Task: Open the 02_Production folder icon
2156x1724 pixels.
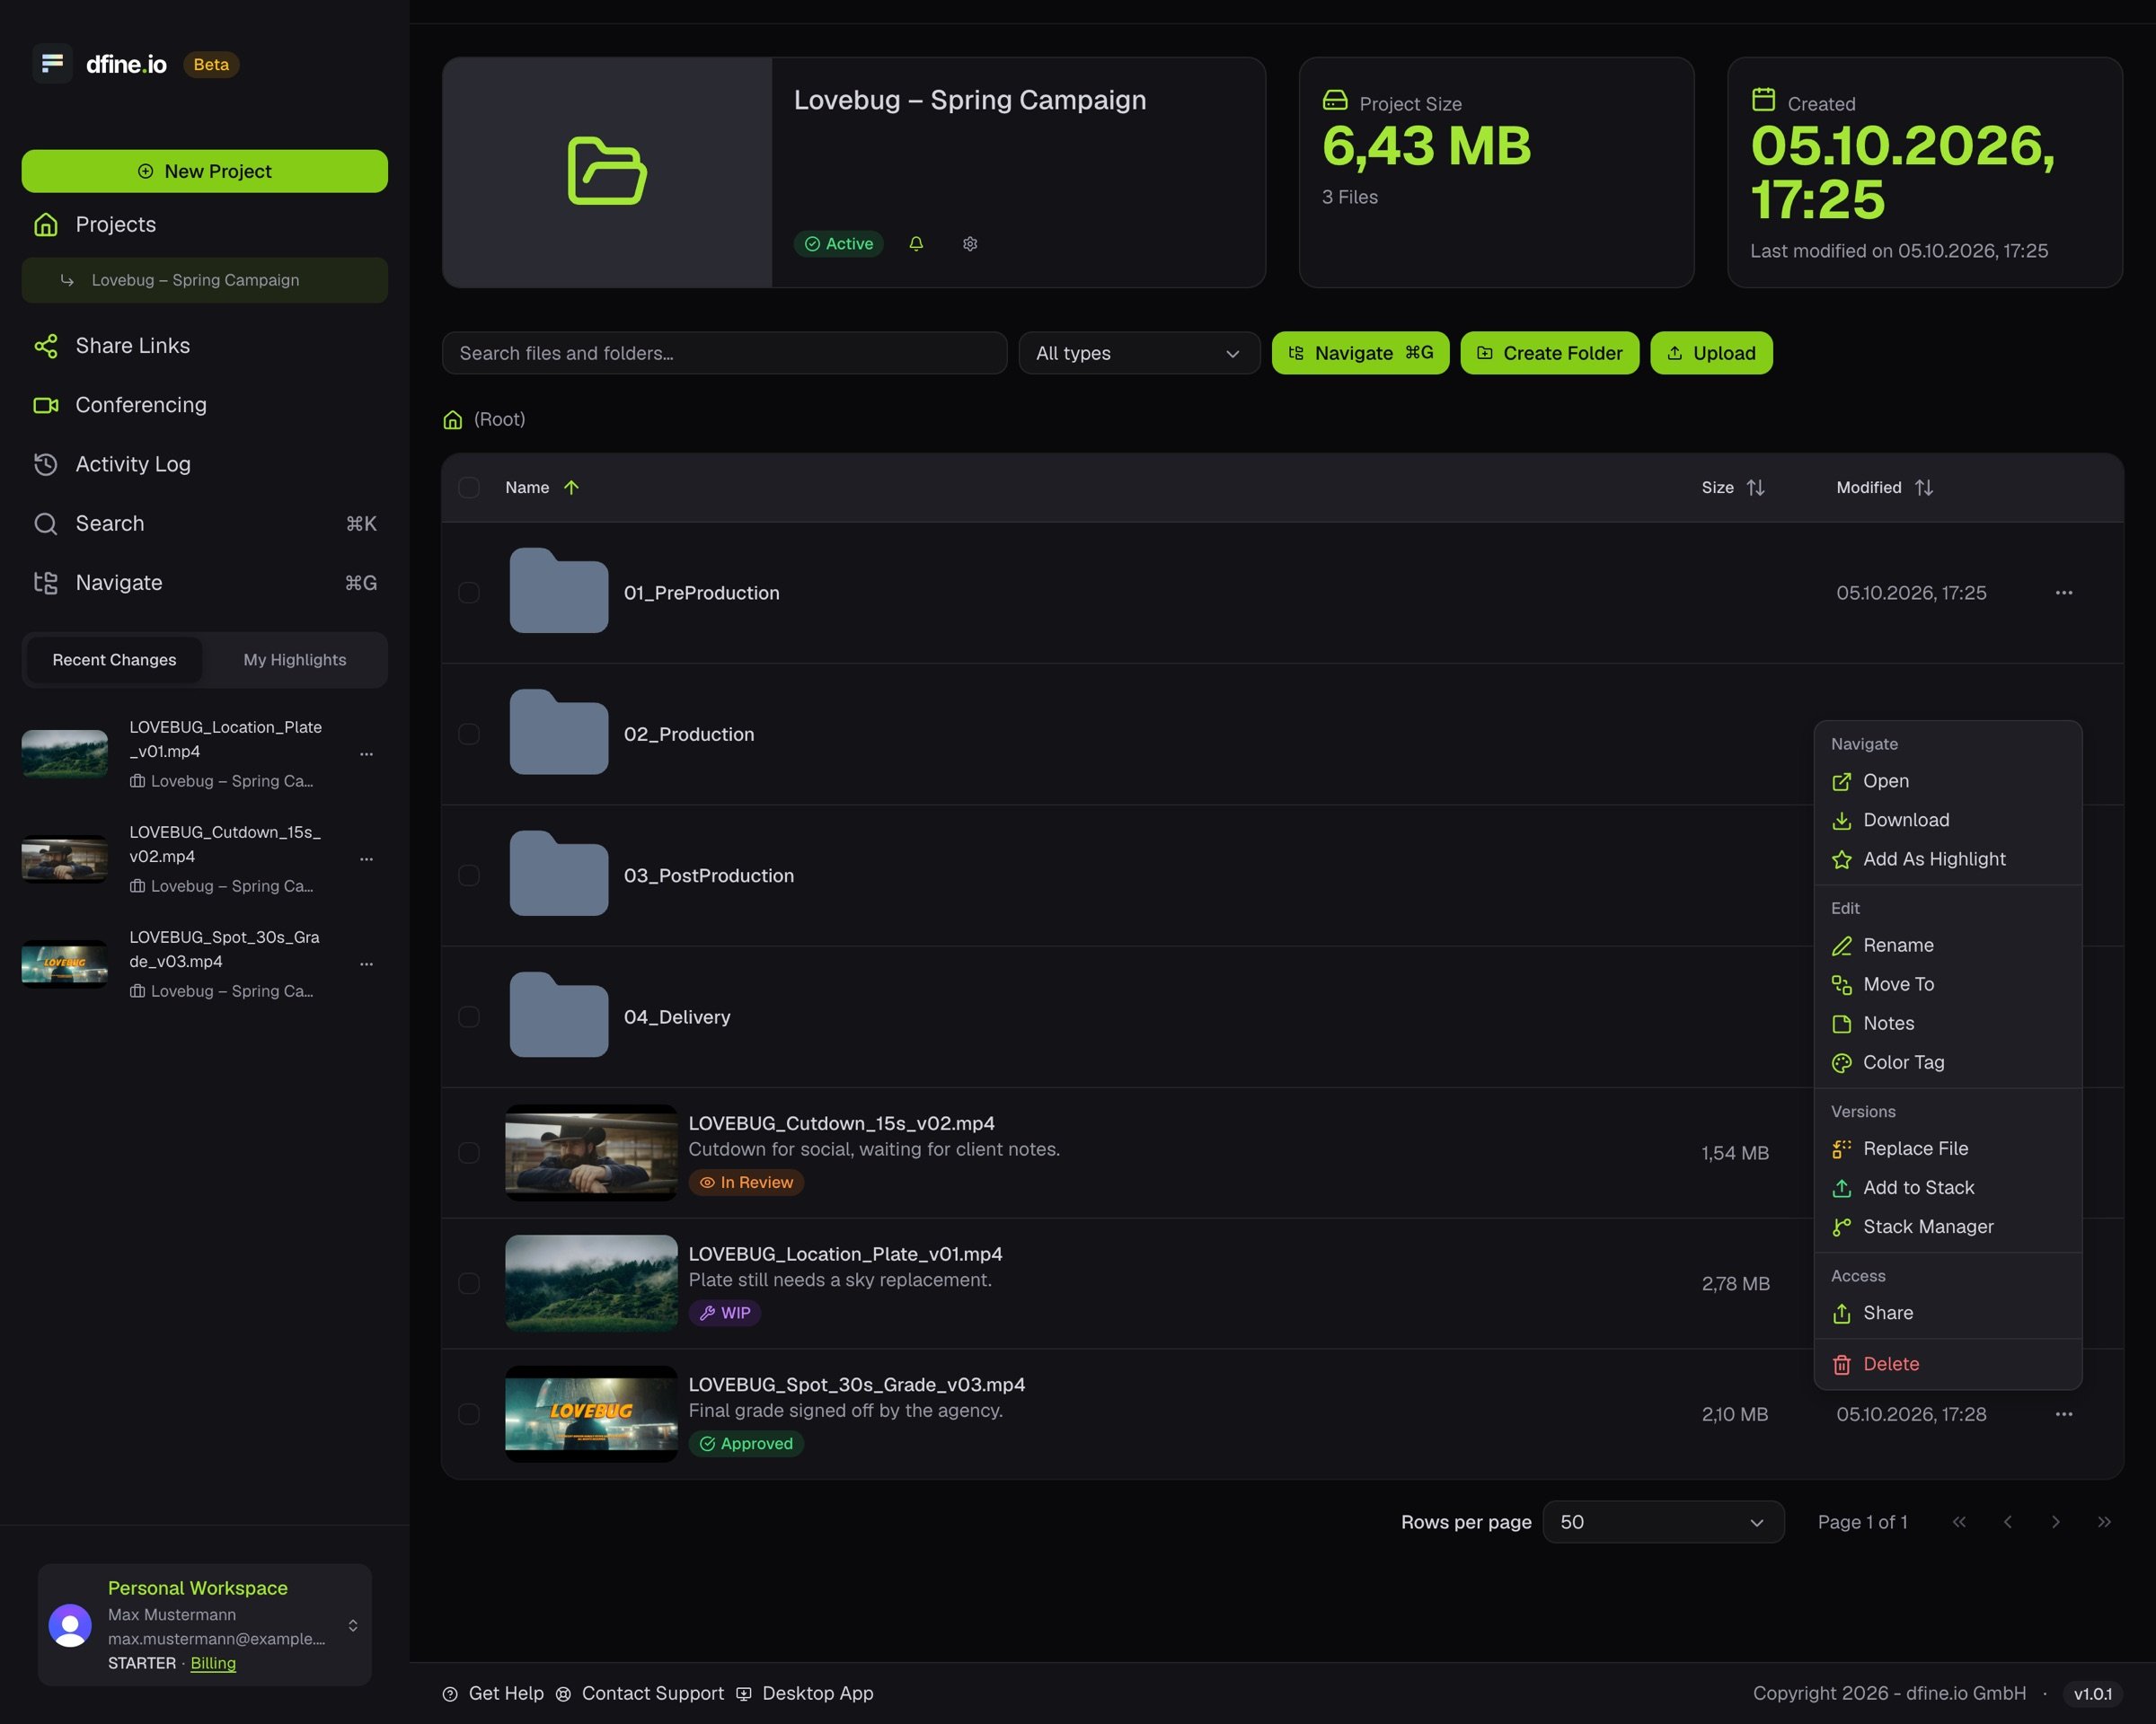Action: (x=559, y=732)
